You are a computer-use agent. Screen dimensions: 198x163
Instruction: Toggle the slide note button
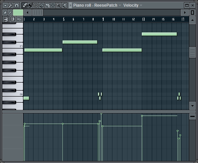pyautogui.click(x=10, y=12)
